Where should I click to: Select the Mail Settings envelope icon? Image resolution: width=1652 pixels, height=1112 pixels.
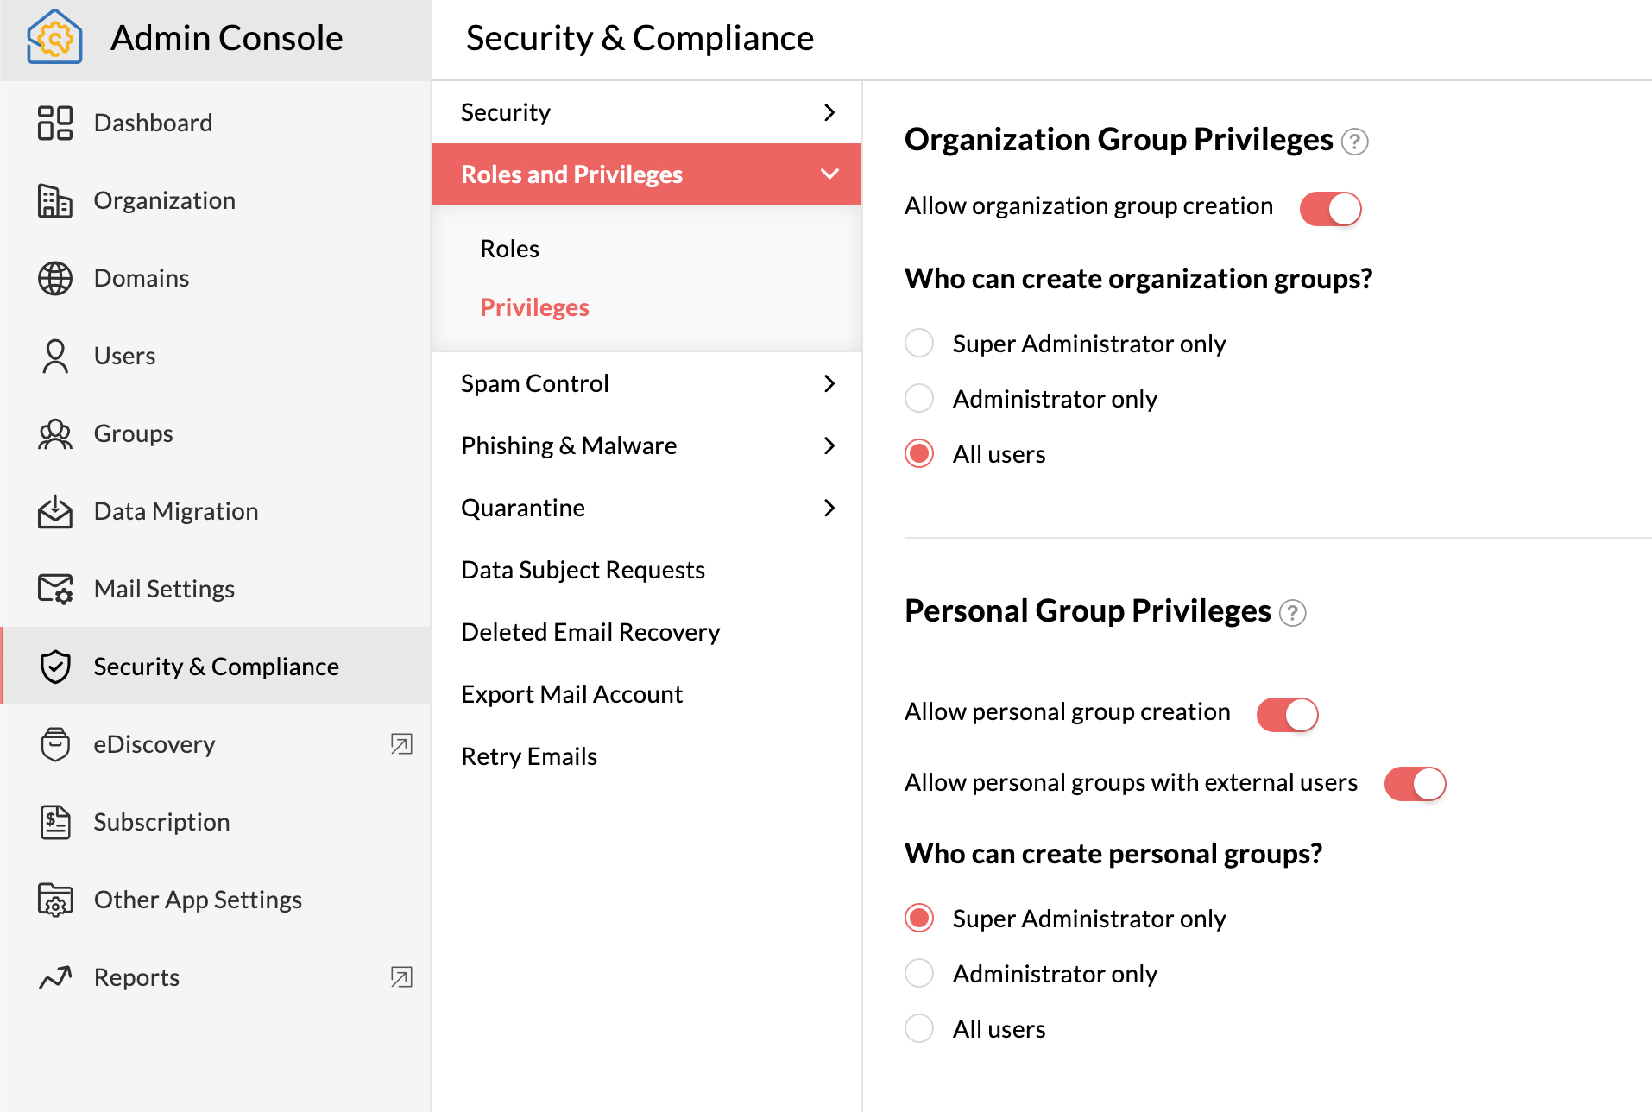point(55,588)
